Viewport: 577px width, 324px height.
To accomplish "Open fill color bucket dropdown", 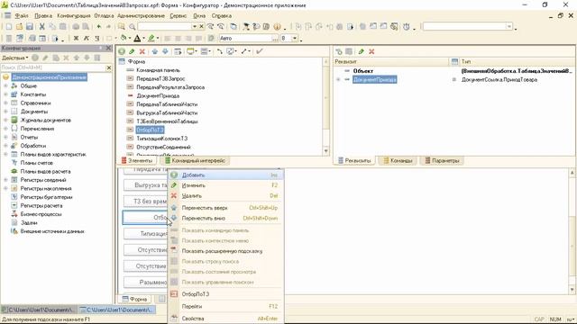I will tap(130, 38).
